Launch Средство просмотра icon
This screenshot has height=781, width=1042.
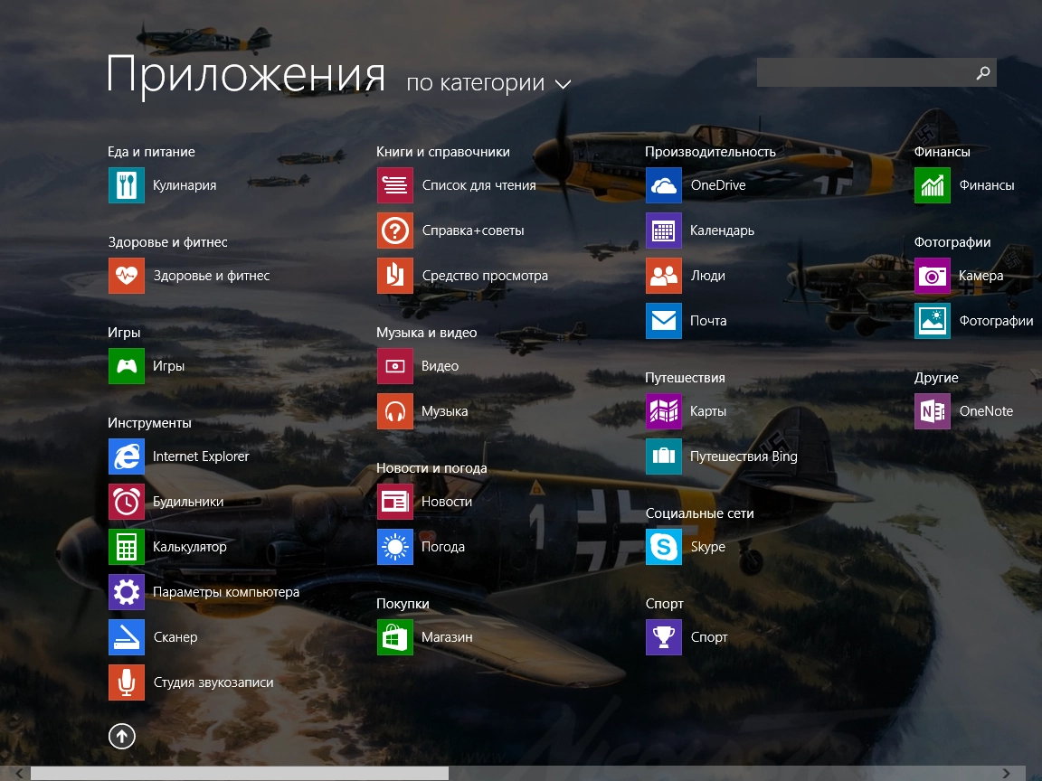click(x=395, y=276)
